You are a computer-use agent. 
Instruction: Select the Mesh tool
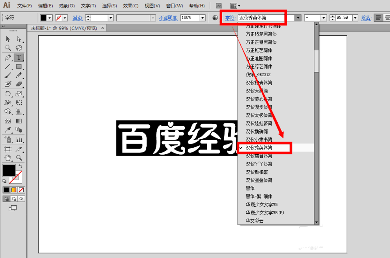coord(8,121)
